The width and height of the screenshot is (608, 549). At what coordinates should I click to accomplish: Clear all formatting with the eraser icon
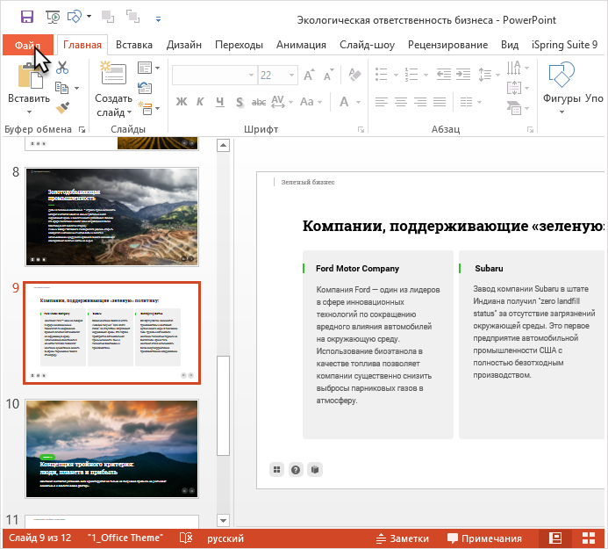pyautogui.click(x=354, y=75)
